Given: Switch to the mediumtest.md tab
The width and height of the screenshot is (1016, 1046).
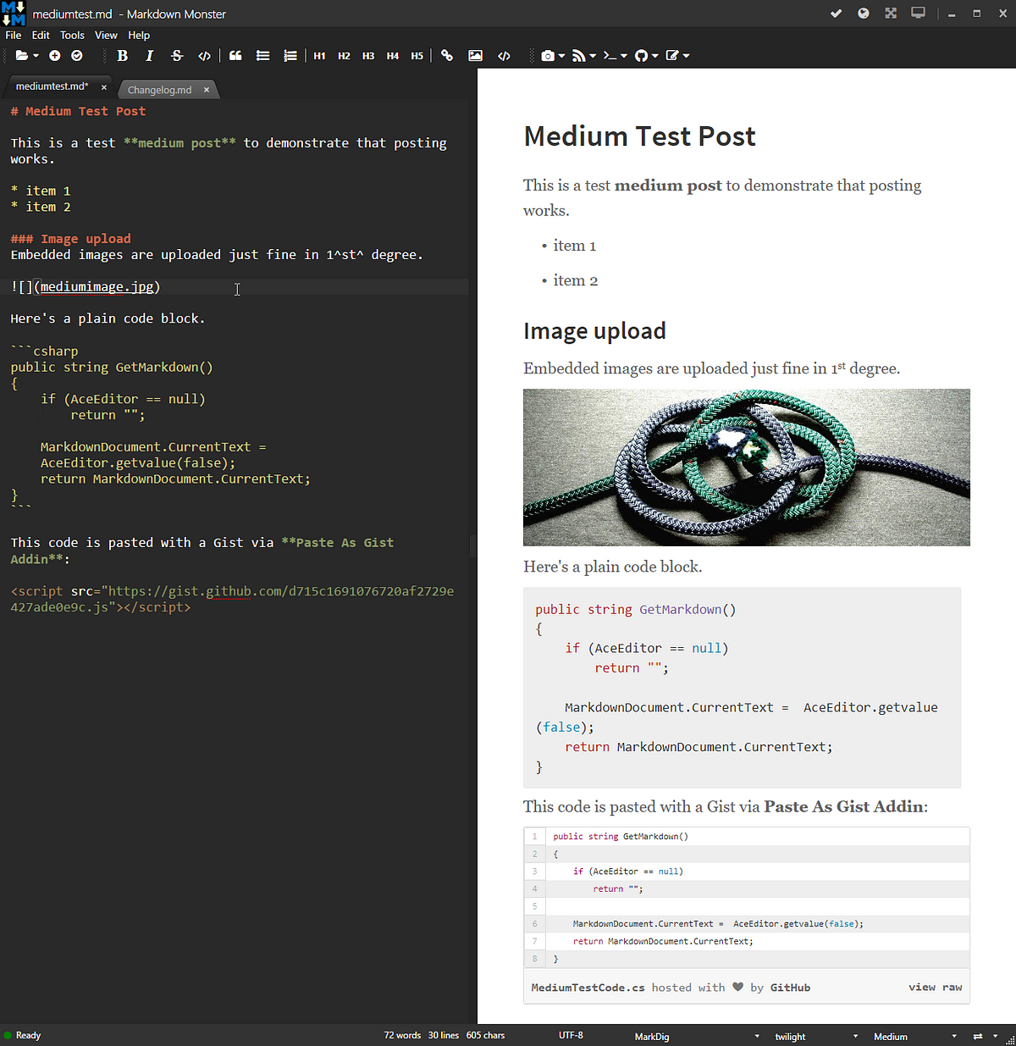Looking at the screenshot, I should point(52,86).
